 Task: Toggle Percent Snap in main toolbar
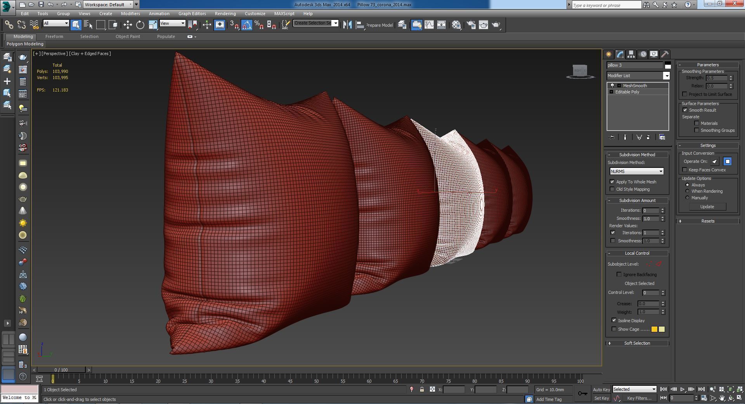pos(259,25)
